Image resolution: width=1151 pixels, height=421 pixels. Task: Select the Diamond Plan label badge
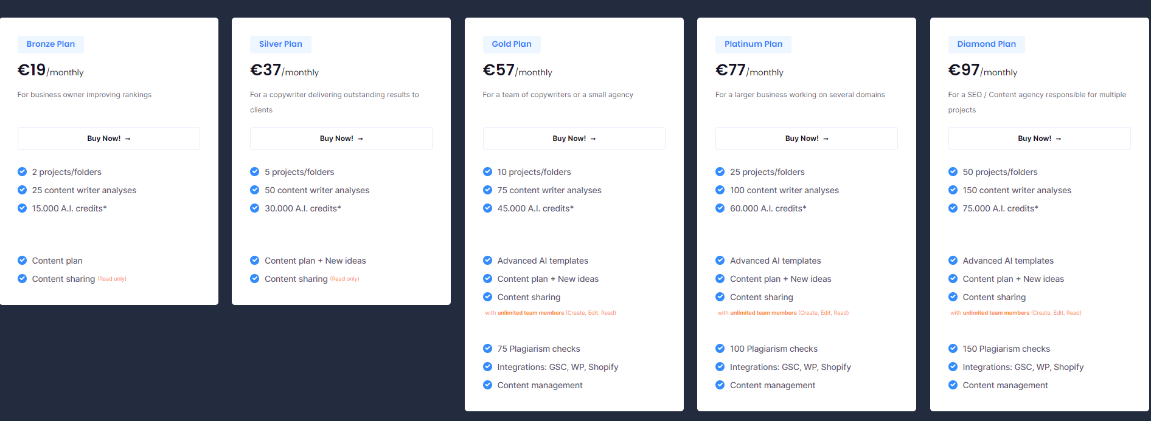point(986,44)
